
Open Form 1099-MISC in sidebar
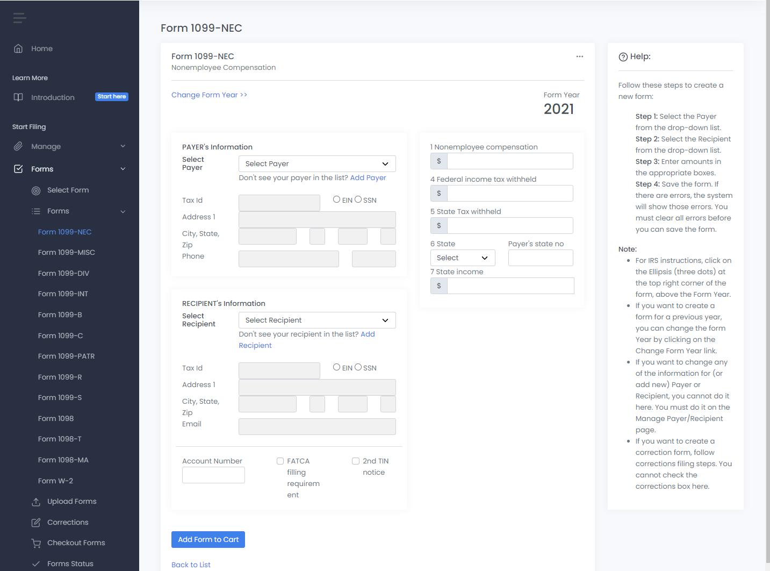(66, 252)
